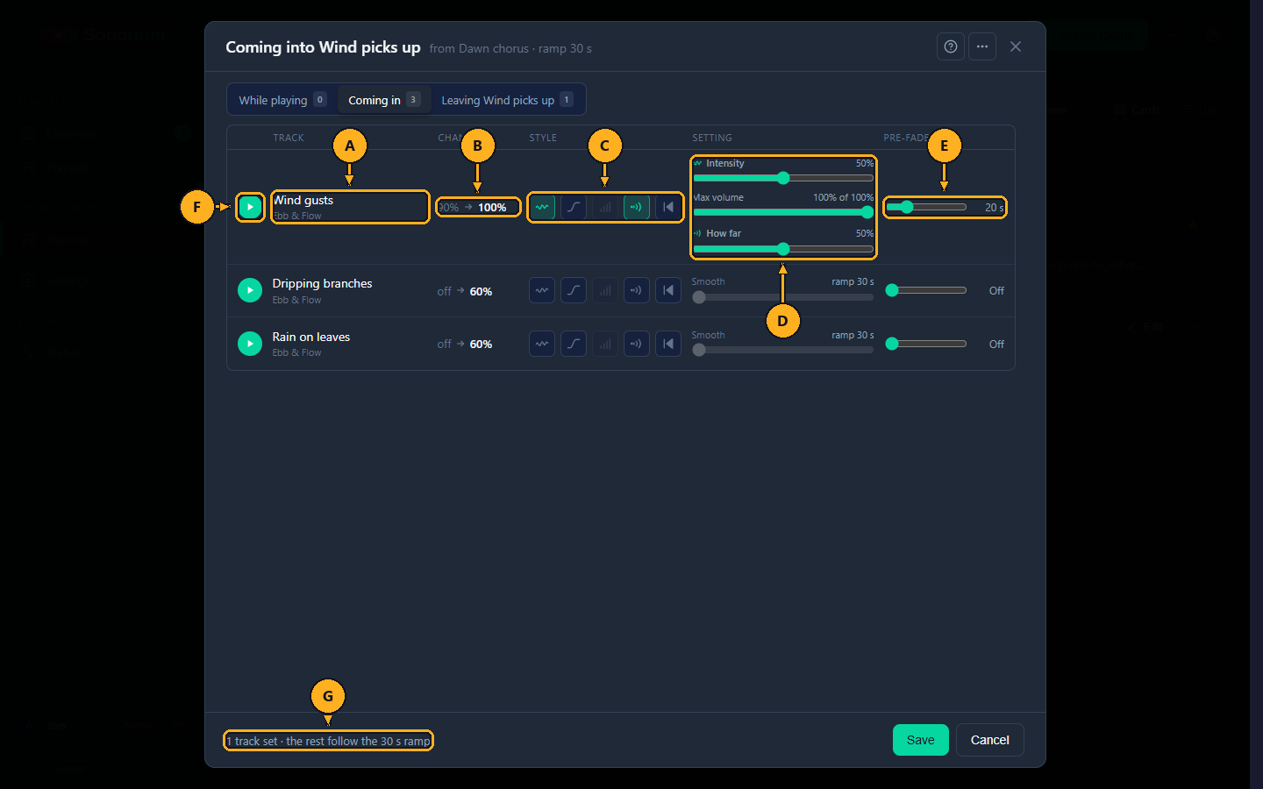
Task: Click the jump-to-start icon for Dripping branches
Action: tap(668, 290)
